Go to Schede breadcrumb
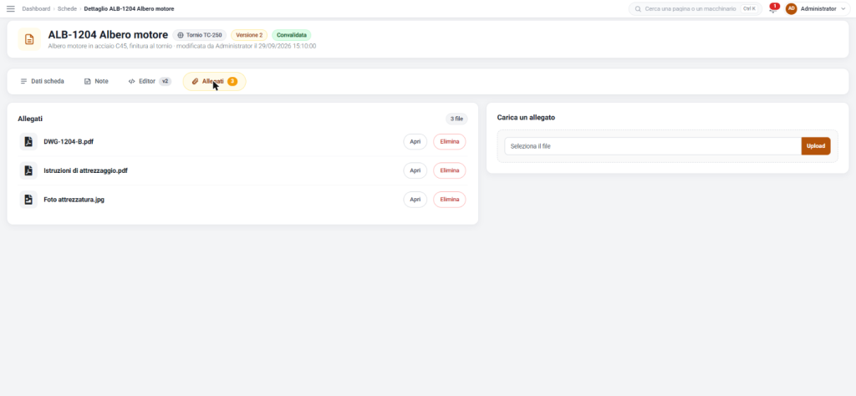 [67, 8]
